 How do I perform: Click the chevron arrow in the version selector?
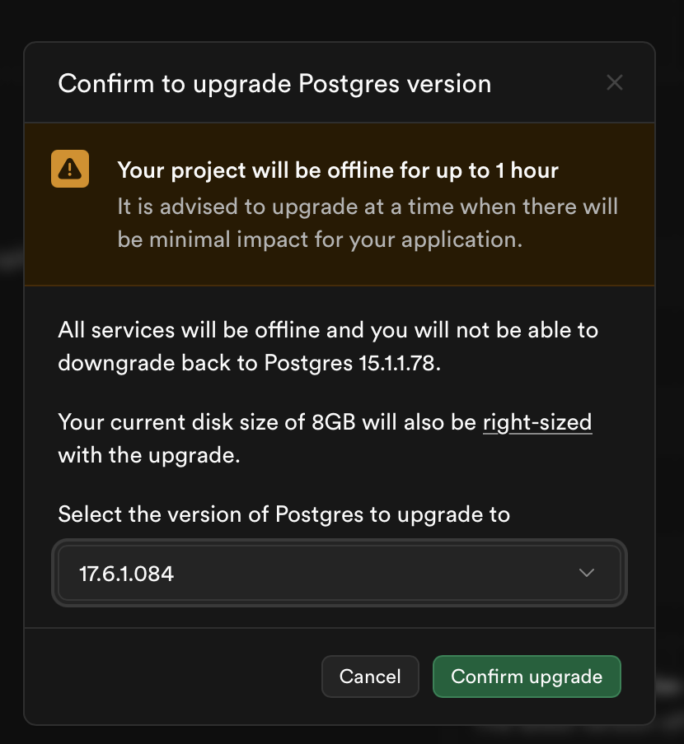click(587, 573)
